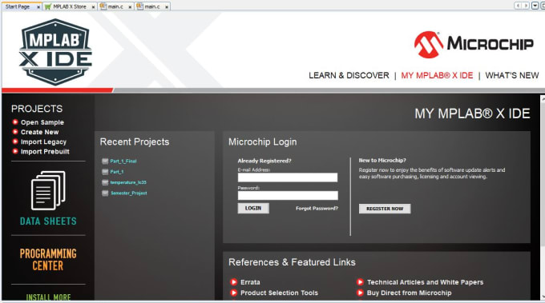Click the Password input field
Image resolution: width=545 pixels, height=303 pixels.
[x=288, y=196]
